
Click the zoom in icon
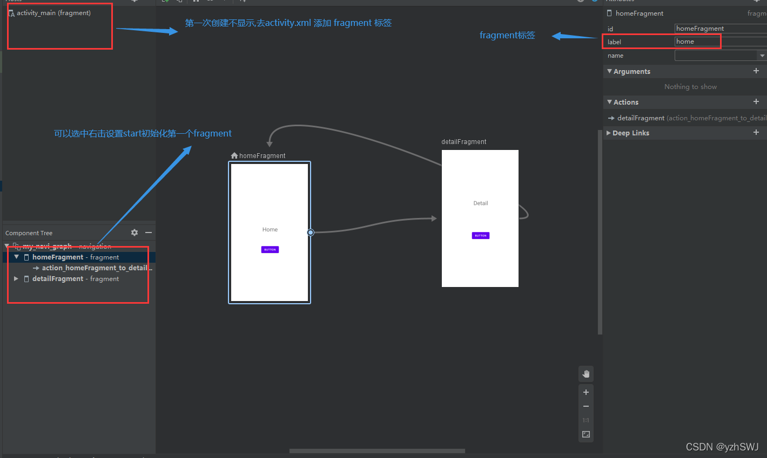(586, 392)
